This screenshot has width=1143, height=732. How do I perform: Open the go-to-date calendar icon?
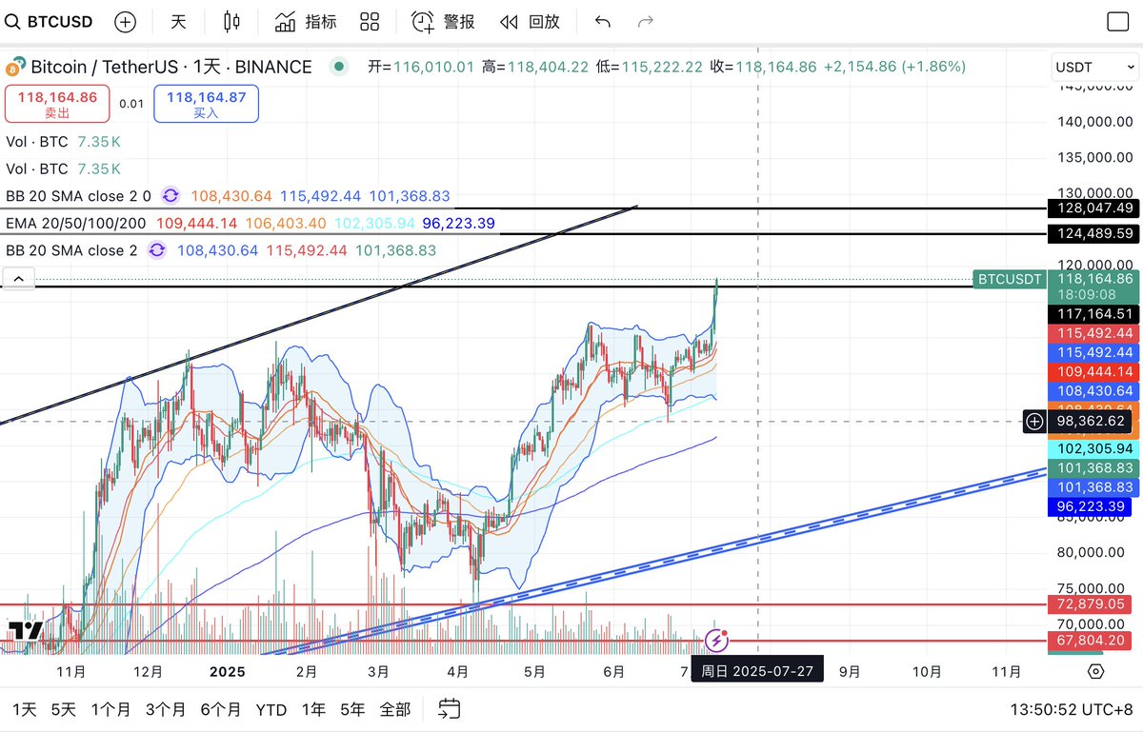coord(450,708)
